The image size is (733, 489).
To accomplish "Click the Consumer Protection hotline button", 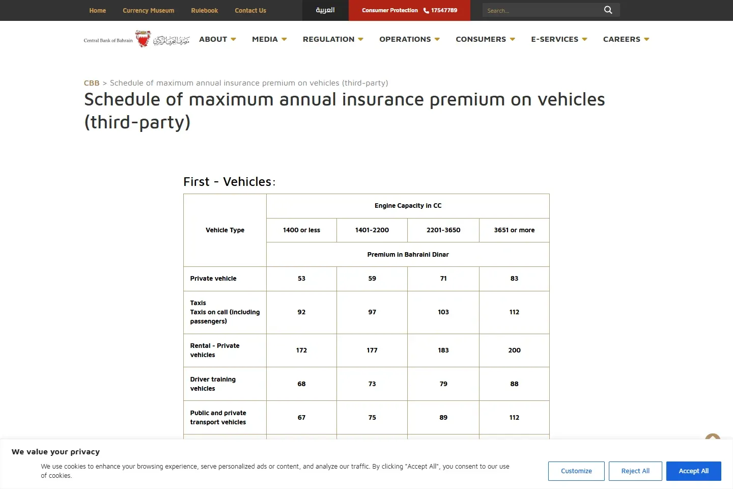I will pos(409,10).
